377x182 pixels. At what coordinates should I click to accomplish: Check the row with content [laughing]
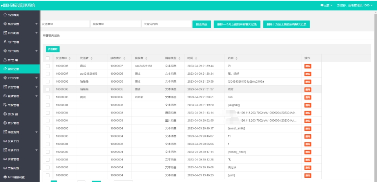48,105
